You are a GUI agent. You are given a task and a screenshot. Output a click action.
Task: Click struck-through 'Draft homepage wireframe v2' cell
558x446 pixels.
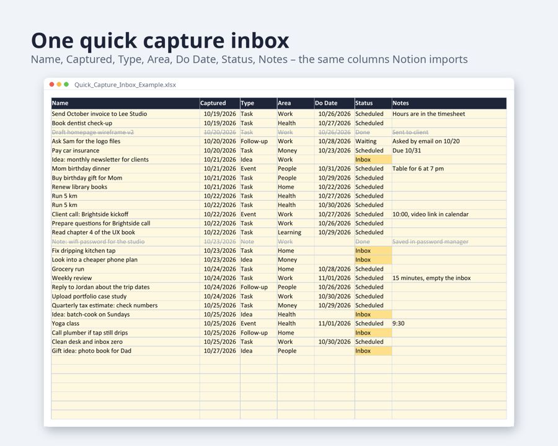[x=126, y=132]
